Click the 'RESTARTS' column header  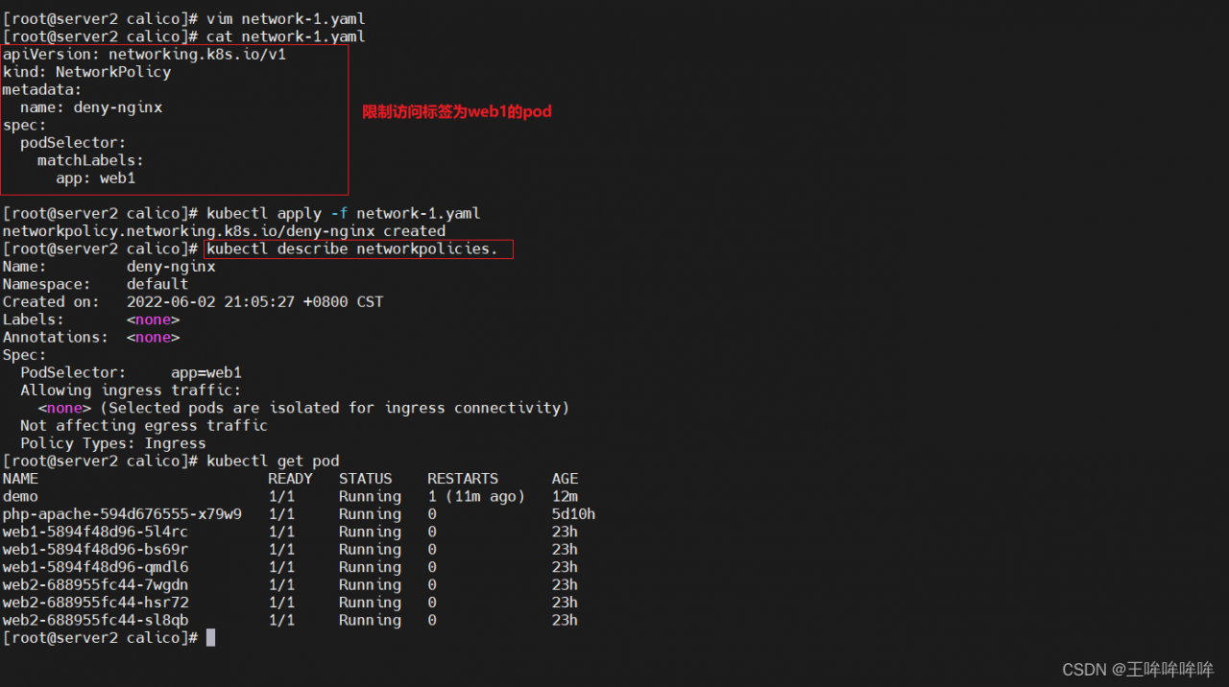click(x=463, y=479)
